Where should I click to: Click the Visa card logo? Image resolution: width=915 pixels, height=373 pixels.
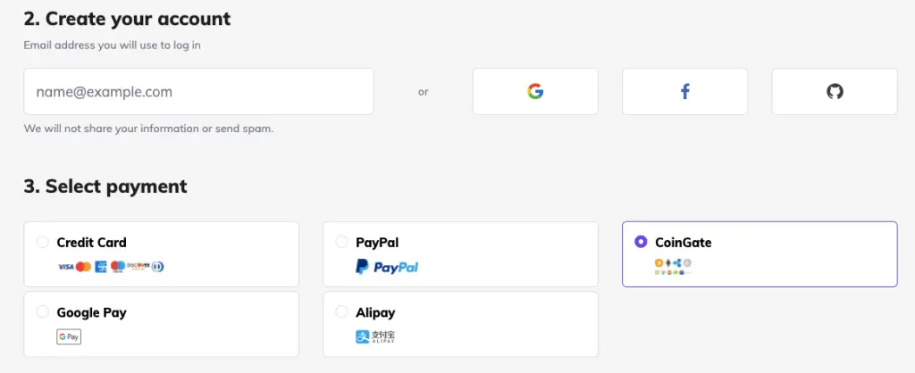click(x=65, y=266)
